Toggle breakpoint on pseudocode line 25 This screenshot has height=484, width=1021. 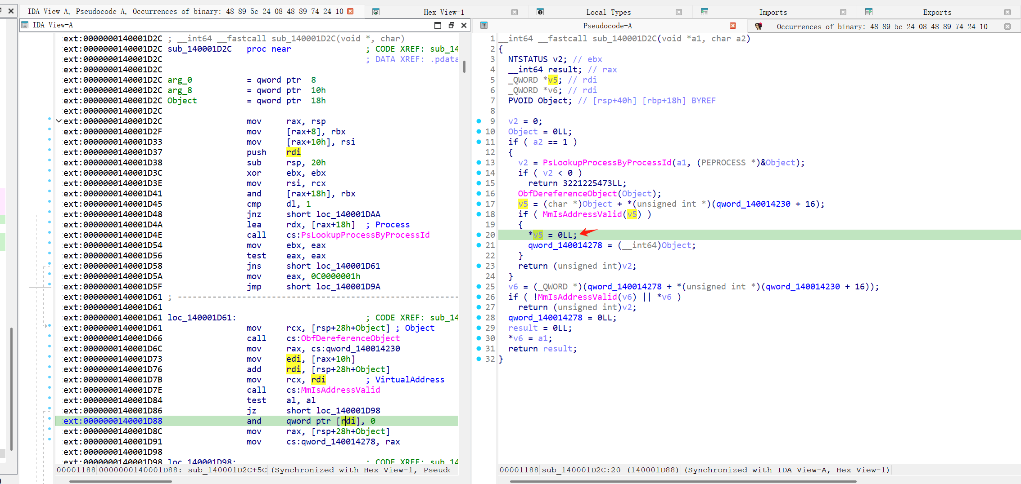tap(479, 286)
